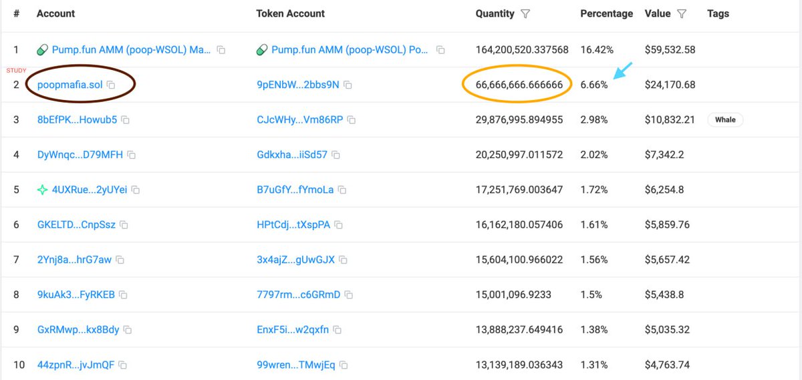This screenshot has height=380, width=802.
Task: Copy token account Gdkxha...iiSd57
Action: point(336,155)
